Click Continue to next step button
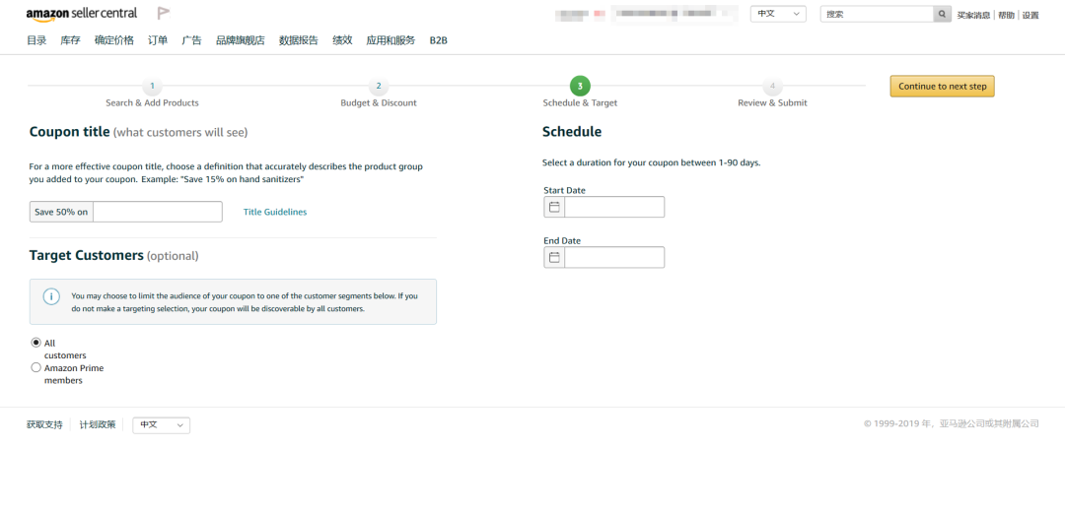Viewport: 1065px width, 513px height. click(x=942, y=87)
